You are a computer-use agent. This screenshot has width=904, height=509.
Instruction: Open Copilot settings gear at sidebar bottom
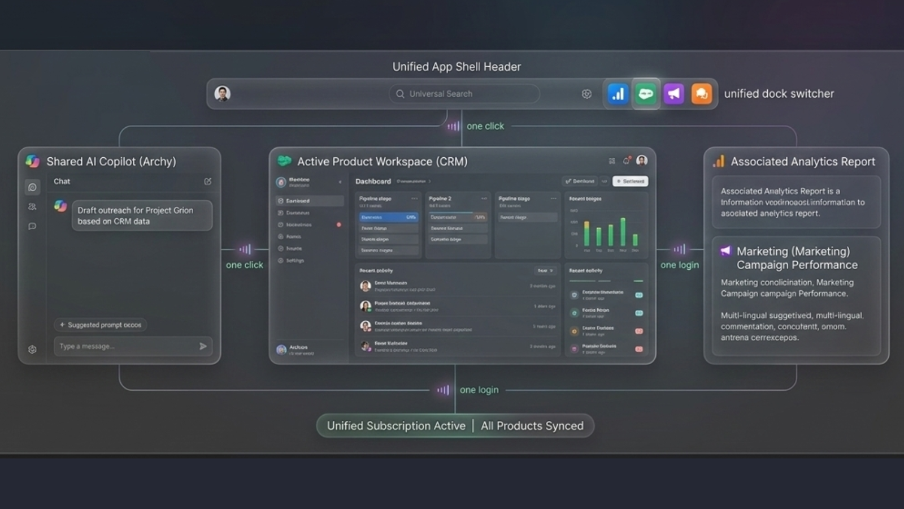[x=32, y=350]
